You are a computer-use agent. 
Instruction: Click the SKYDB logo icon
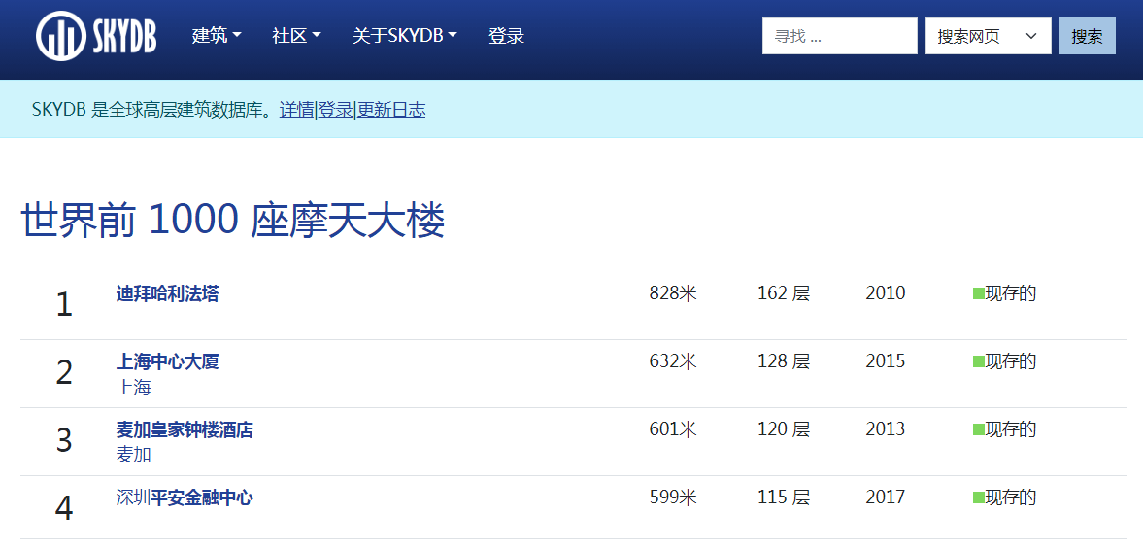62,37
